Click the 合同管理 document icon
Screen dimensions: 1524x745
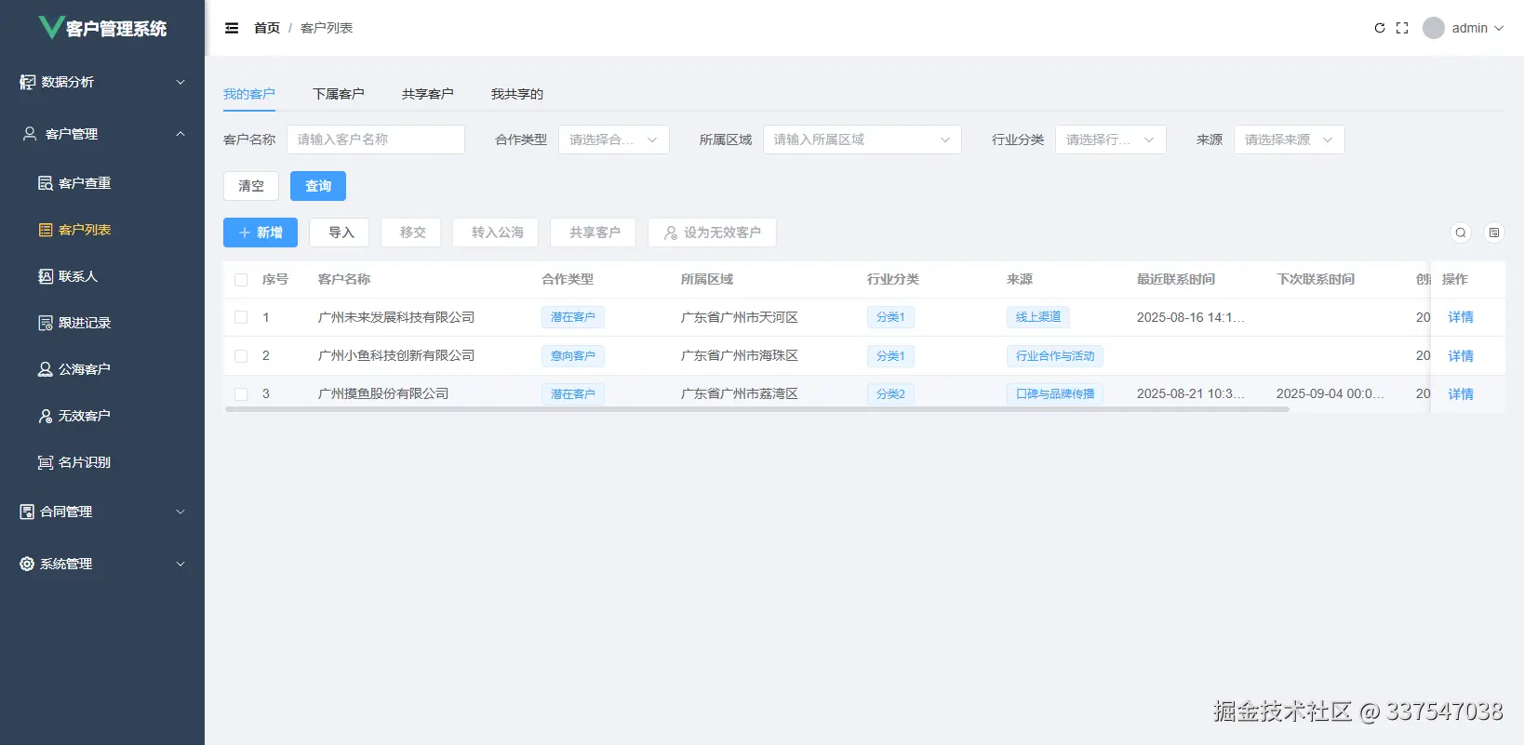27,512
